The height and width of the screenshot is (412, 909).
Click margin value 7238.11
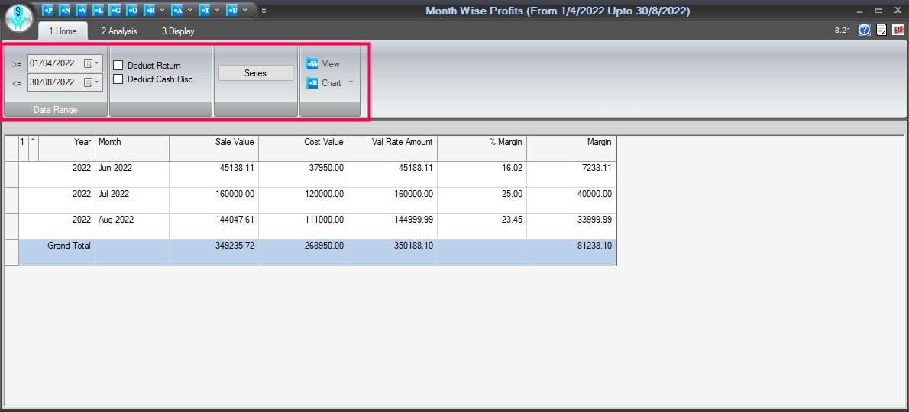pos(571,174)
